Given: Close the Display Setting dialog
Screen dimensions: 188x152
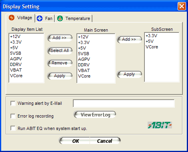Looking at the screenshot, I should point(182,6).
